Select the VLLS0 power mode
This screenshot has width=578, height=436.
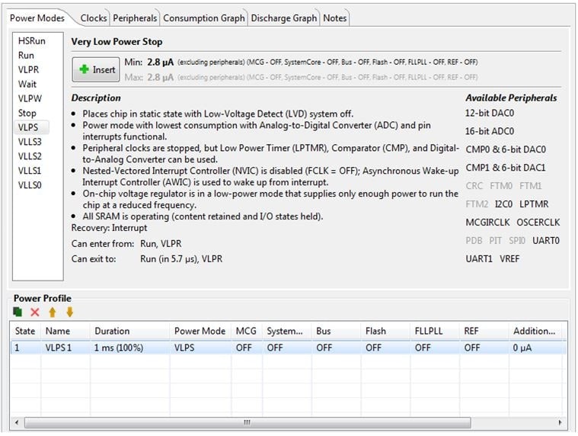pyautogui.click(x=30, y=185)
